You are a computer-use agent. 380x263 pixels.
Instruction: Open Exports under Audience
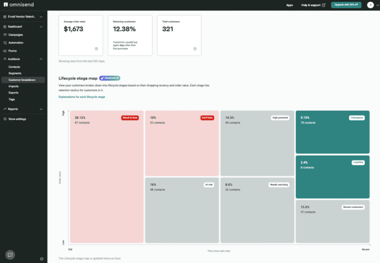(13, 93)
